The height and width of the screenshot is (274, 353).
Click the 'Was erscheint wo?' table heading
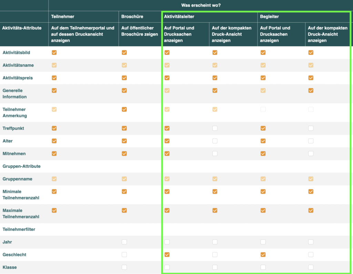201,5
